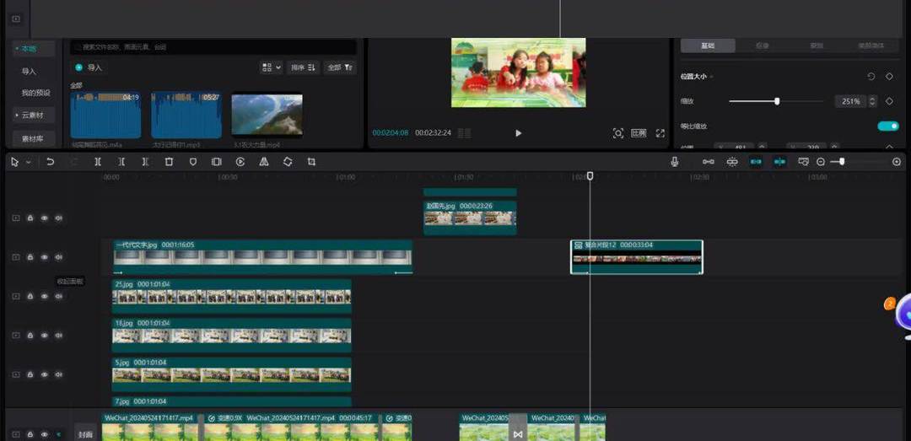Expand the pointer tool selection dropdown
This screenshot has height=441, width=911.
(29, 162)
